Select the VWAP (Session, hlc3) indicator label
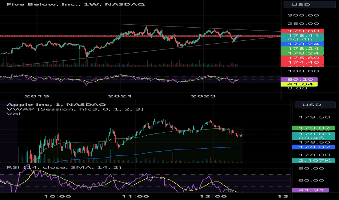Viewport: 339px width, 200px height. point(75,109)
